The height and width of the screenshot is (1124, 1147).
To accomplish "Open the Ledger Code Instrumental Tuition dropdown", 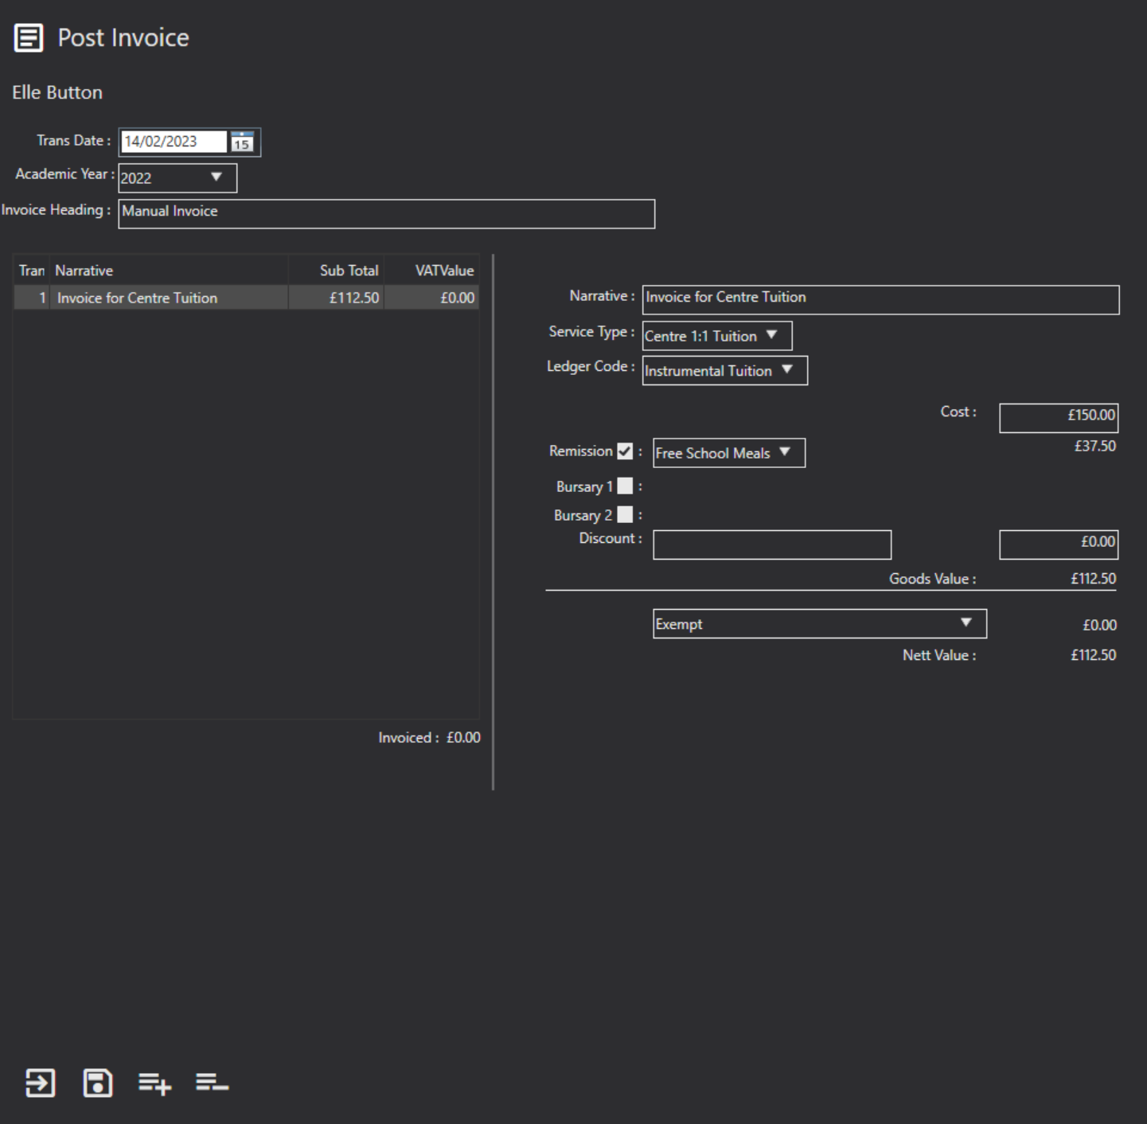I will 725,370.
